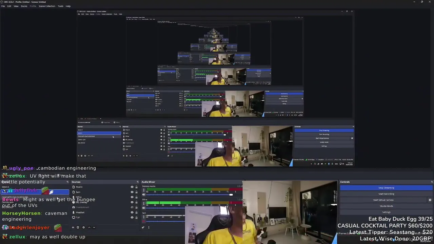Open Desktop Audio options menu
The image size is (434, 244).
click(144, 190)
